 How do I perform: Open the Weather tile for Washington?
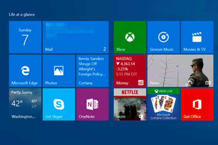pyautogui.click(x=25, y=104)
